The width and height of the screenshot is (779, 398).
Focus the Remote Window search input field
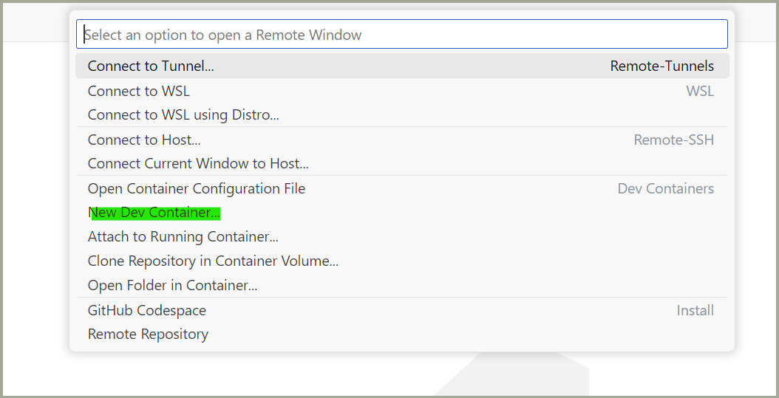(x=401, y=34)
